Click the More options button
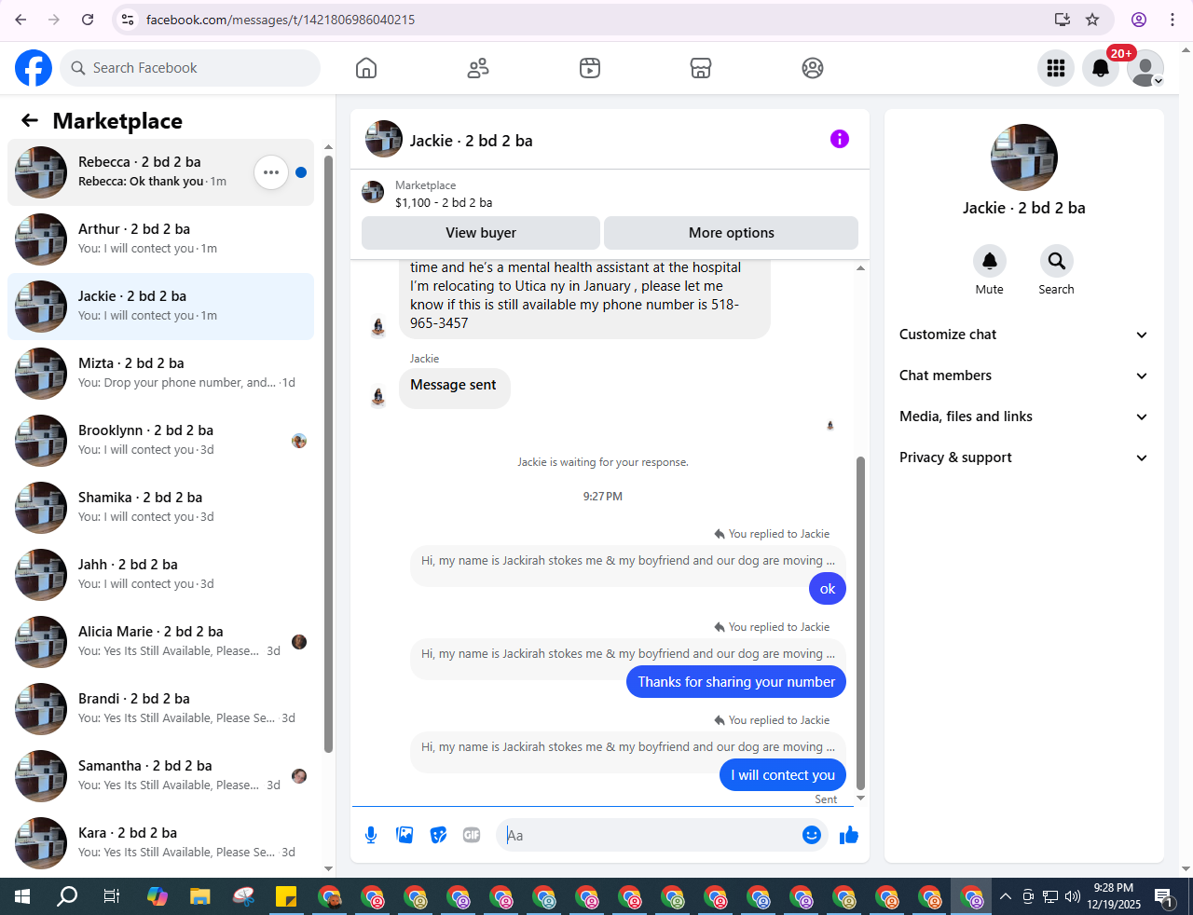 (732, 233)
